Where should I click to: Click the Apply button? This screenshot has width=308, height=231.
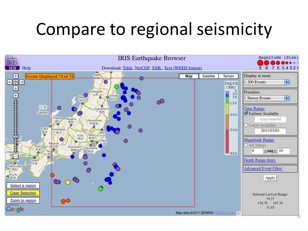click(x=270, y=178)
